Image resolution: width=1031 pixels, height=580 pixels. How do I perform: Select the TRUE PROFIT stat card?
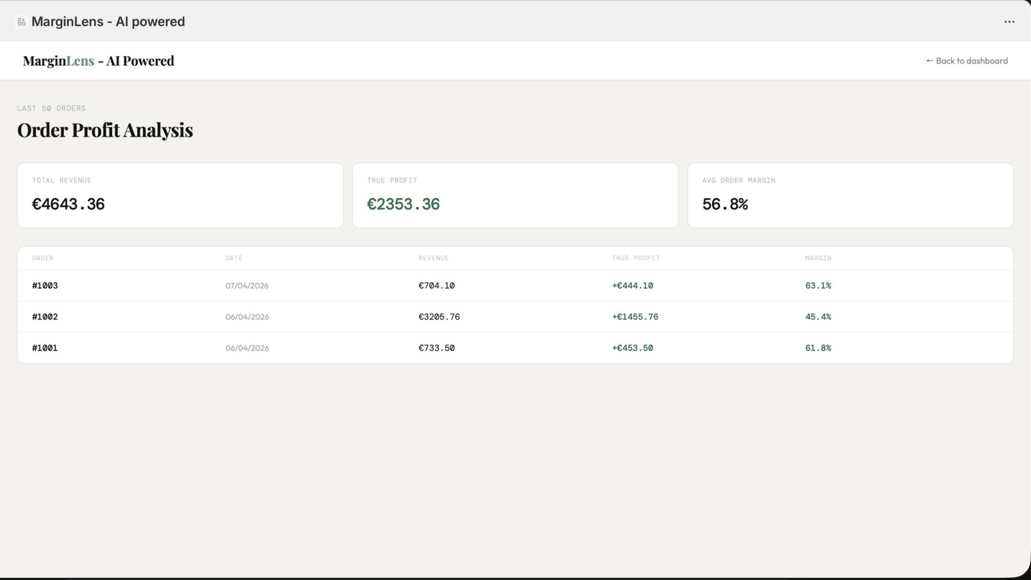point(515,195)
